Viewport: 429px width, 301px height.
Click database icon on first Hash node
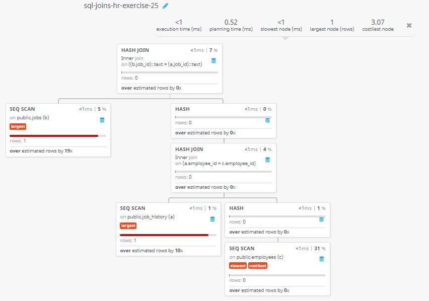tap(267, 120)
